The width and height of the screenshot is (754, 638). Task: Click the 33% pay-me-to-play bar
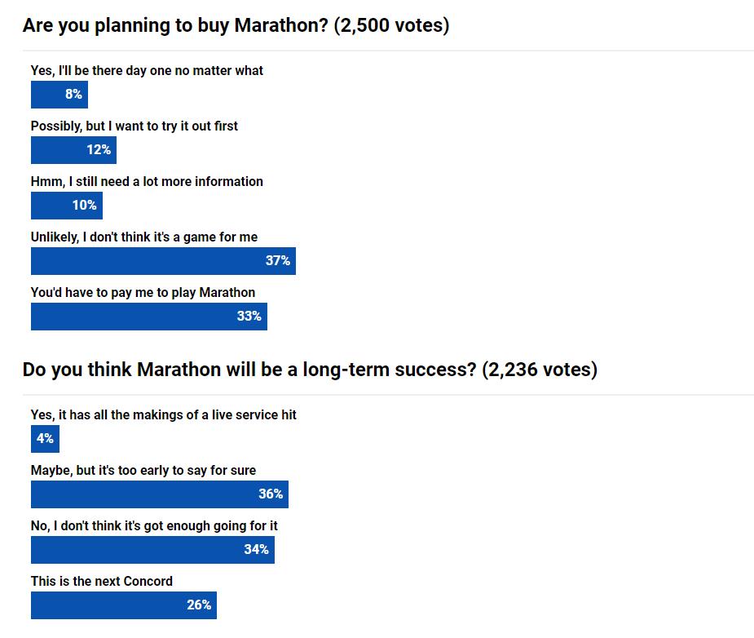148,317
